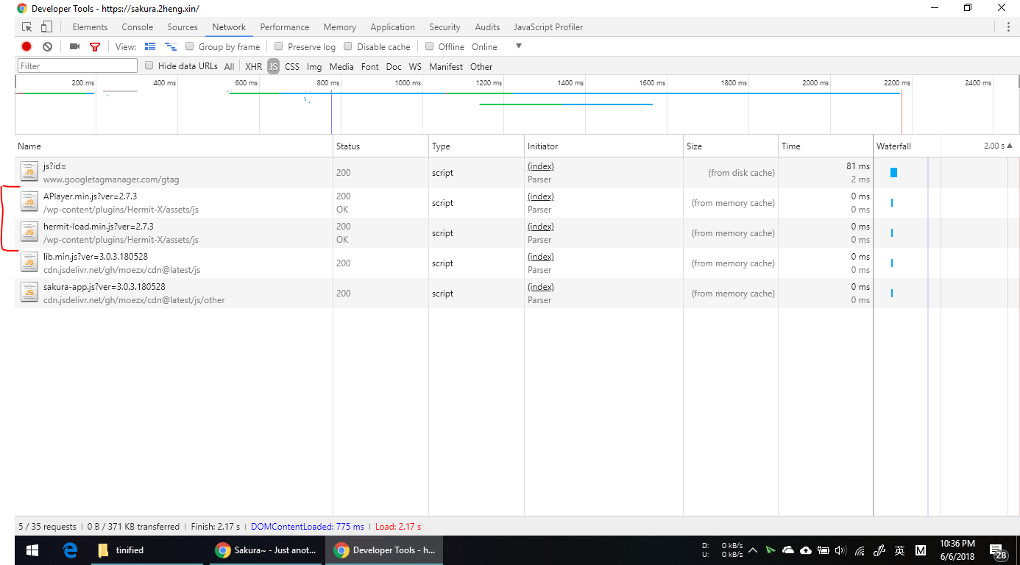Click the battery tray icon
1020x565 pixels.
click(824, 550)
